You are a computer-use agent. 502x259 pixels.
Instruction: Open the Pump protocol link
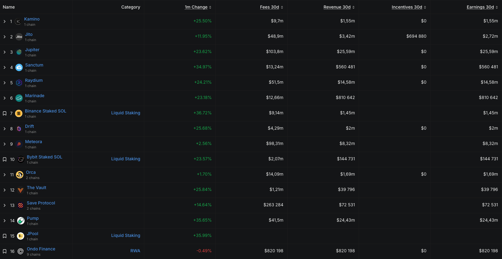(x=33, y=218)
